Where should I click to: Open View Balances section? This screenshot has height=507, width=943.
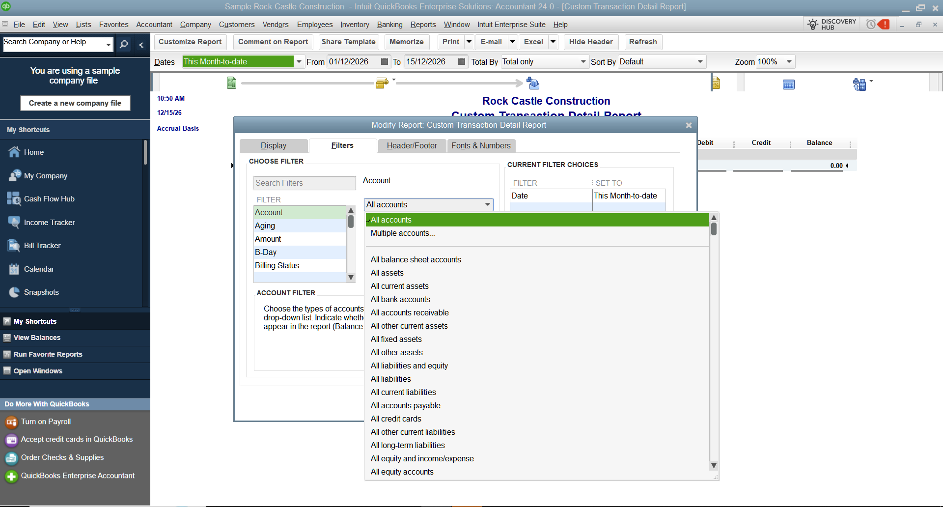tap(37, 338)
